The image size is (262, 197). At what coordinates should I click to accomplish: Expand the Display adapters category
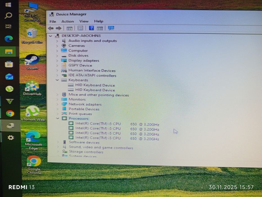tap(57, 61)
